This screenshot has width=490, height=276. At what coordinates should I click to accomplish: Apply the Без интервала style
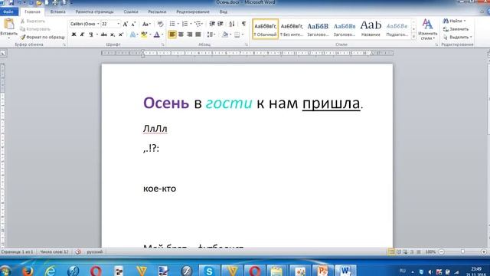pyautogui.click(x=292, y=29)
